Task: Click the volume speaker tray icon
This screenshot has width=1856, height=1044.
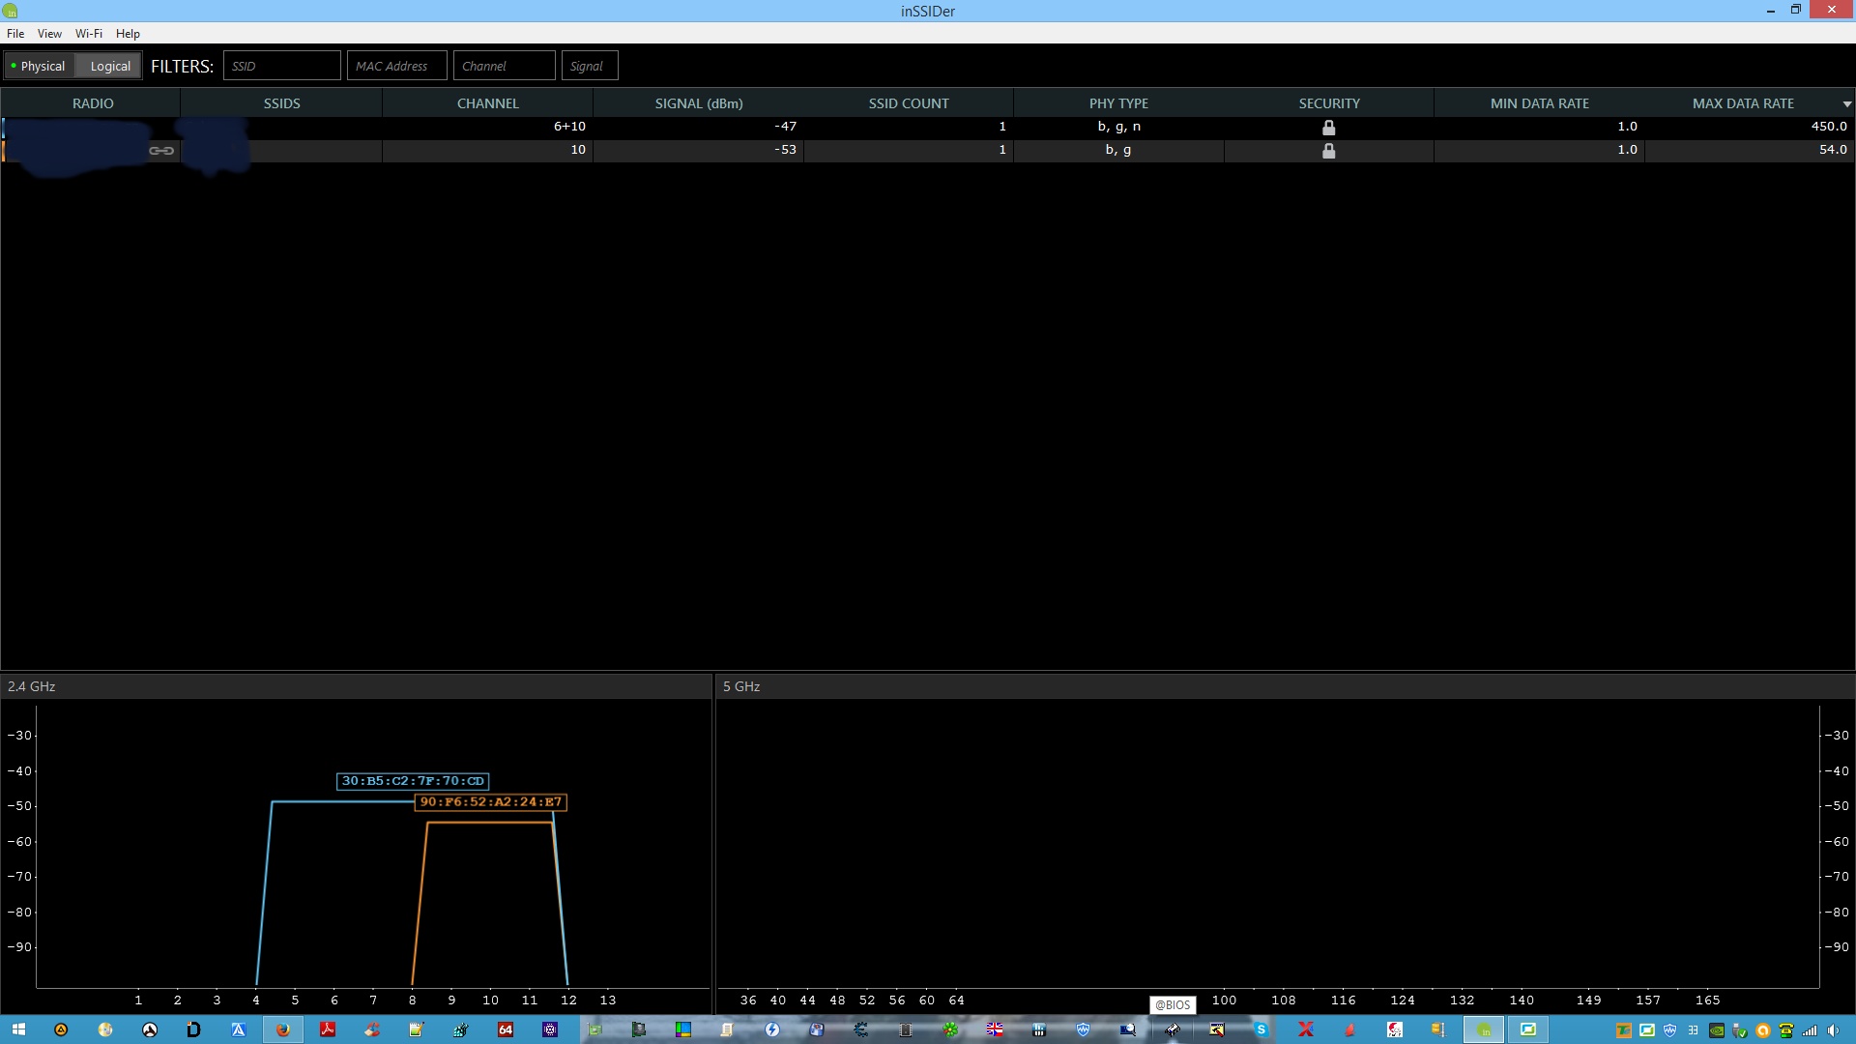Action: tap(1833, 1030)
